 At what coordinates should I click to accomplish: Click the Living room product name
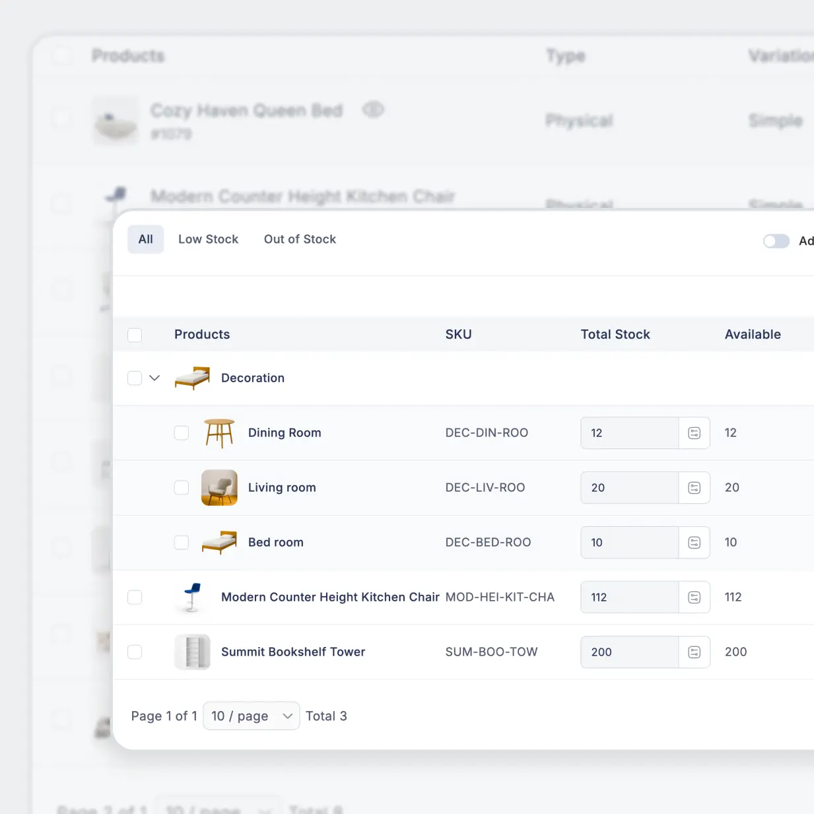[282, 488]
